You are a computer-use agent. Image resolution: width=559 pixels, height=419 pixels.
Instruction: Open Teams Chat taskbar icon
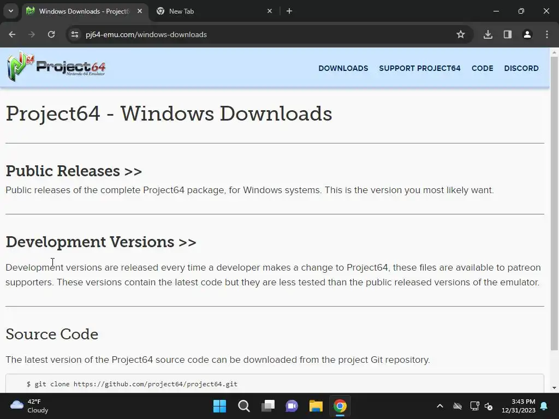[292, 406]
